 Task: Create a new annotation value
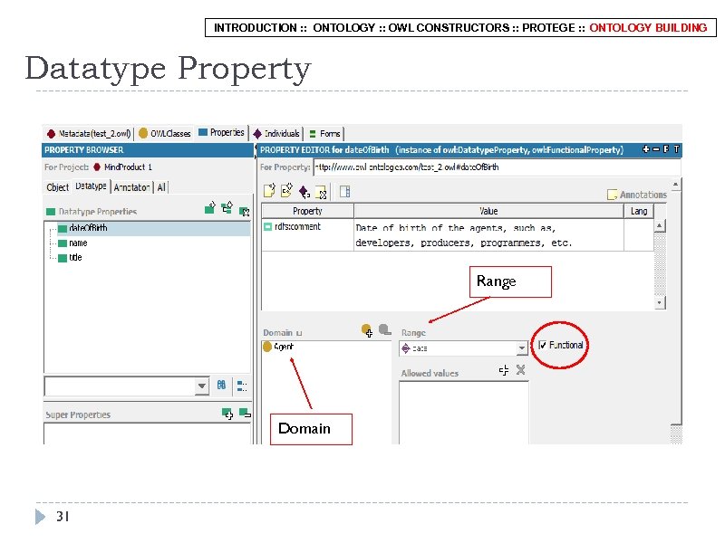[x=269, y=190]
